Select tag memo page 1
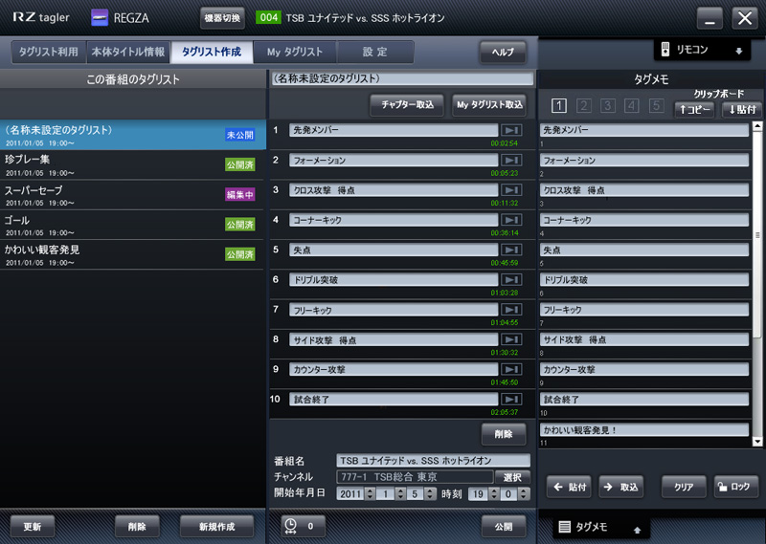766x544 pixels. tap(559, 105)
